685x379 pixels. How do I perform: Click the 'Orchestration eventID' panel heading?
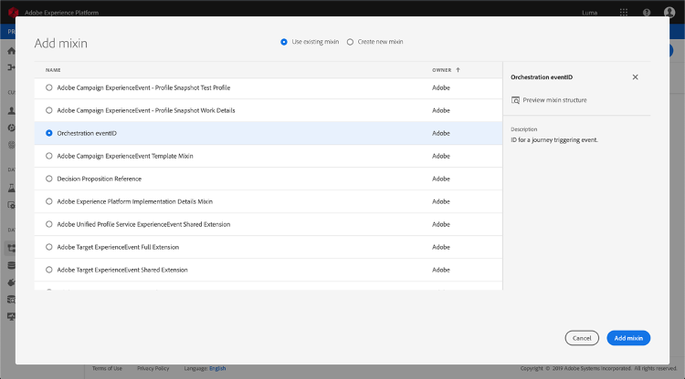pyautogui.click(x=542, y=77)
